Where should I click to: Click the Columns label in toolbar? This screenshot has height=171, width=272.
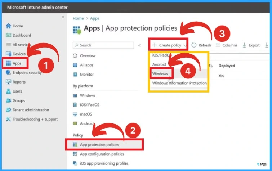click(x=230, y=45)
